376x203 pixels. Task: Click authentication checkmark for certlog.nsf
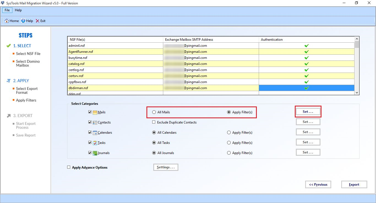coord(306,70)
